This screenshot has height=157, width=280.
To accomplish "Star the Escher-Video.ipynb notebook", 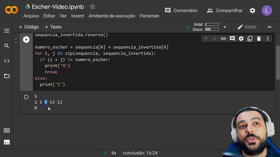I will point(92,7).
